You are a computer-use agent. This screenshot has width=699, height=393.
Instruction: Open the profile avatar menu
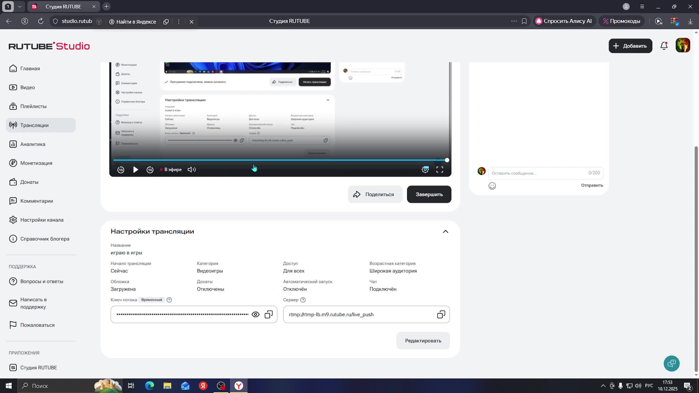tap(683, 45)
